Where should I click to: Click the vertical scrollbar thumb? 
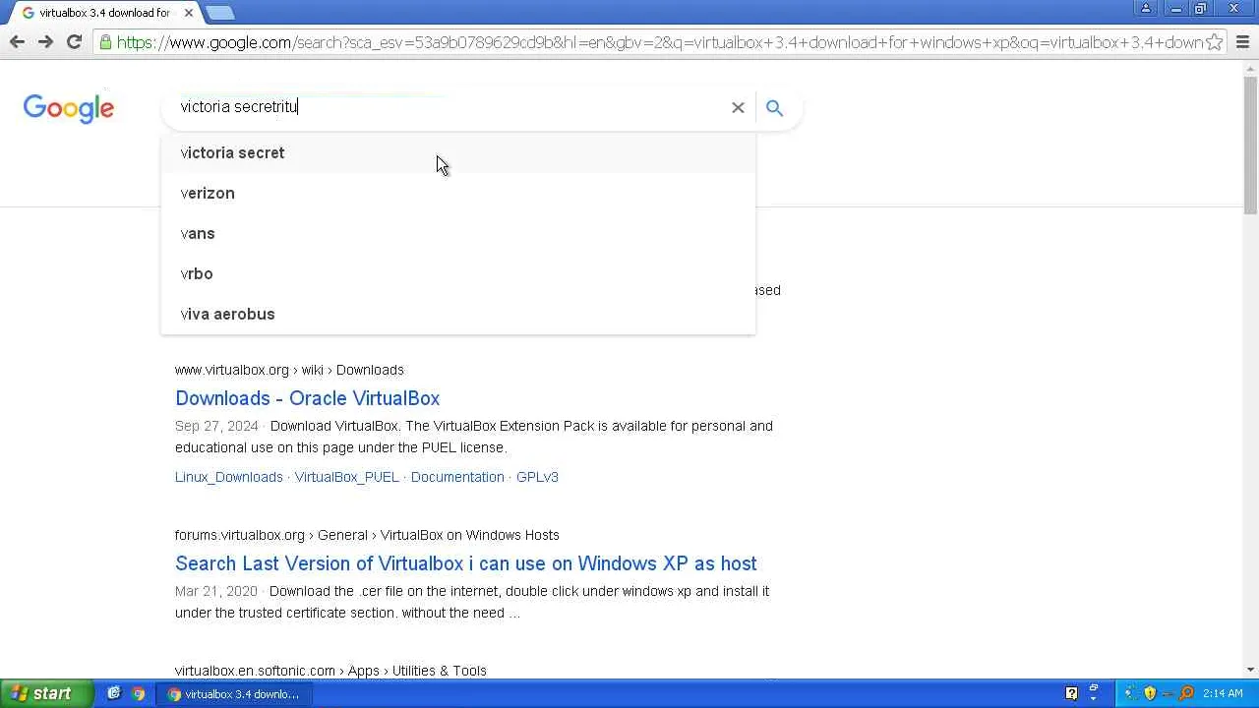[x=1251, y=145]
